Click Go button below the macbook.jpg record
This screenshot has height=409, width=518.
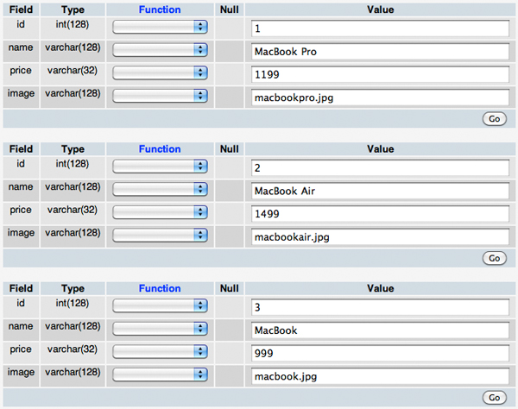(494, 398)
